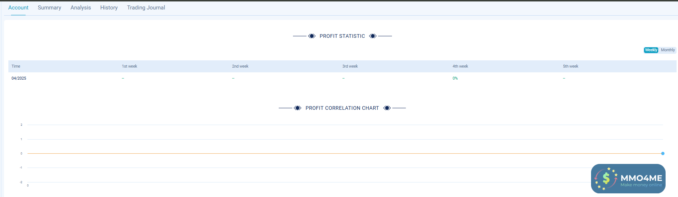
Task: Select the 5th week column header
Action: click(571, 66)
